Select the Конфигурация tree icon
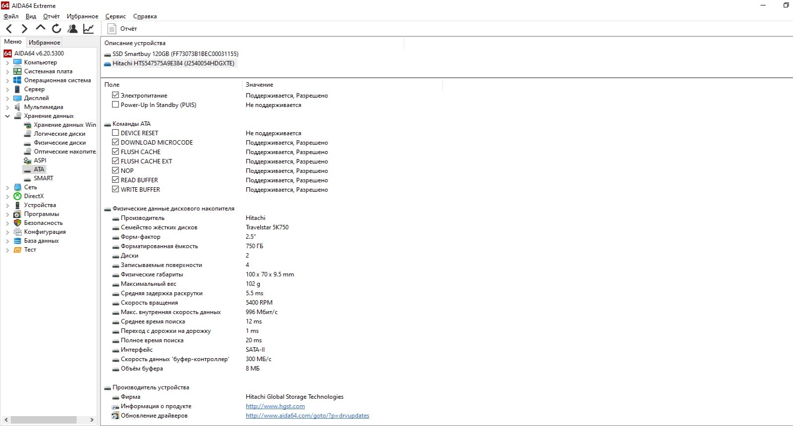 (x=17, y=232)
